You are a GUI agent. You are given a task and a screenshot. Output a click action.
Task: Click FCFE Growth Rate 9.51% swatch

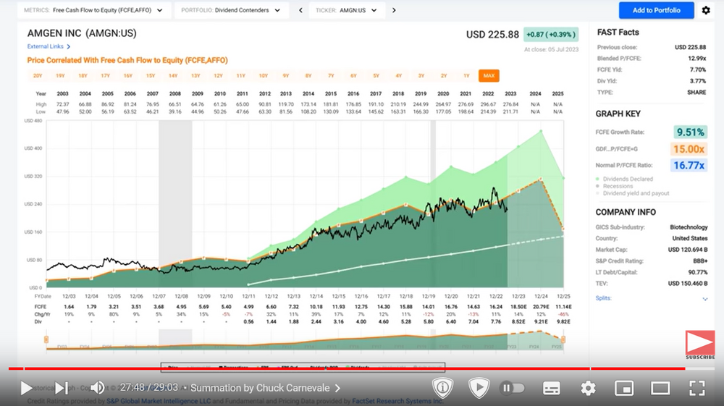(690, 132)
